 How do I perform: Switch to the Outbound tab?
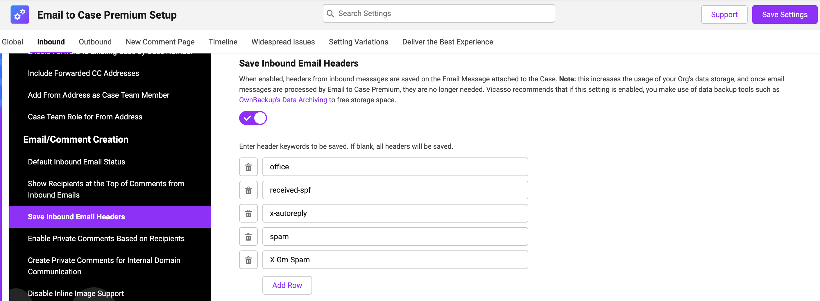click(x=95, y=42)
